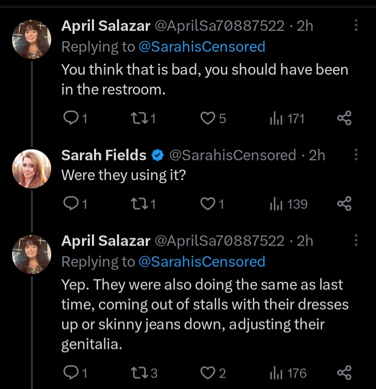Open more options on April's first tweet
This screenshot has width=376, height=389.
coord(356,25)
